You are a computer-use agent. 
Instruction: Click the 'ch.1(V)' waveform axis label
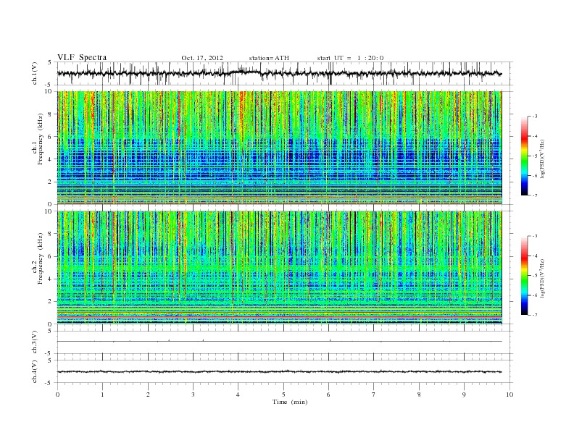[x=35, y=73]
